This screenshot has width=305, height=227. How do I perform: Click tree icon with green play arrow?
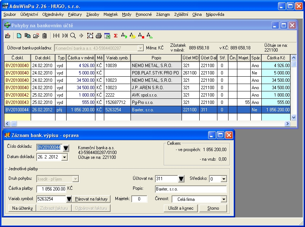point(124,36)
